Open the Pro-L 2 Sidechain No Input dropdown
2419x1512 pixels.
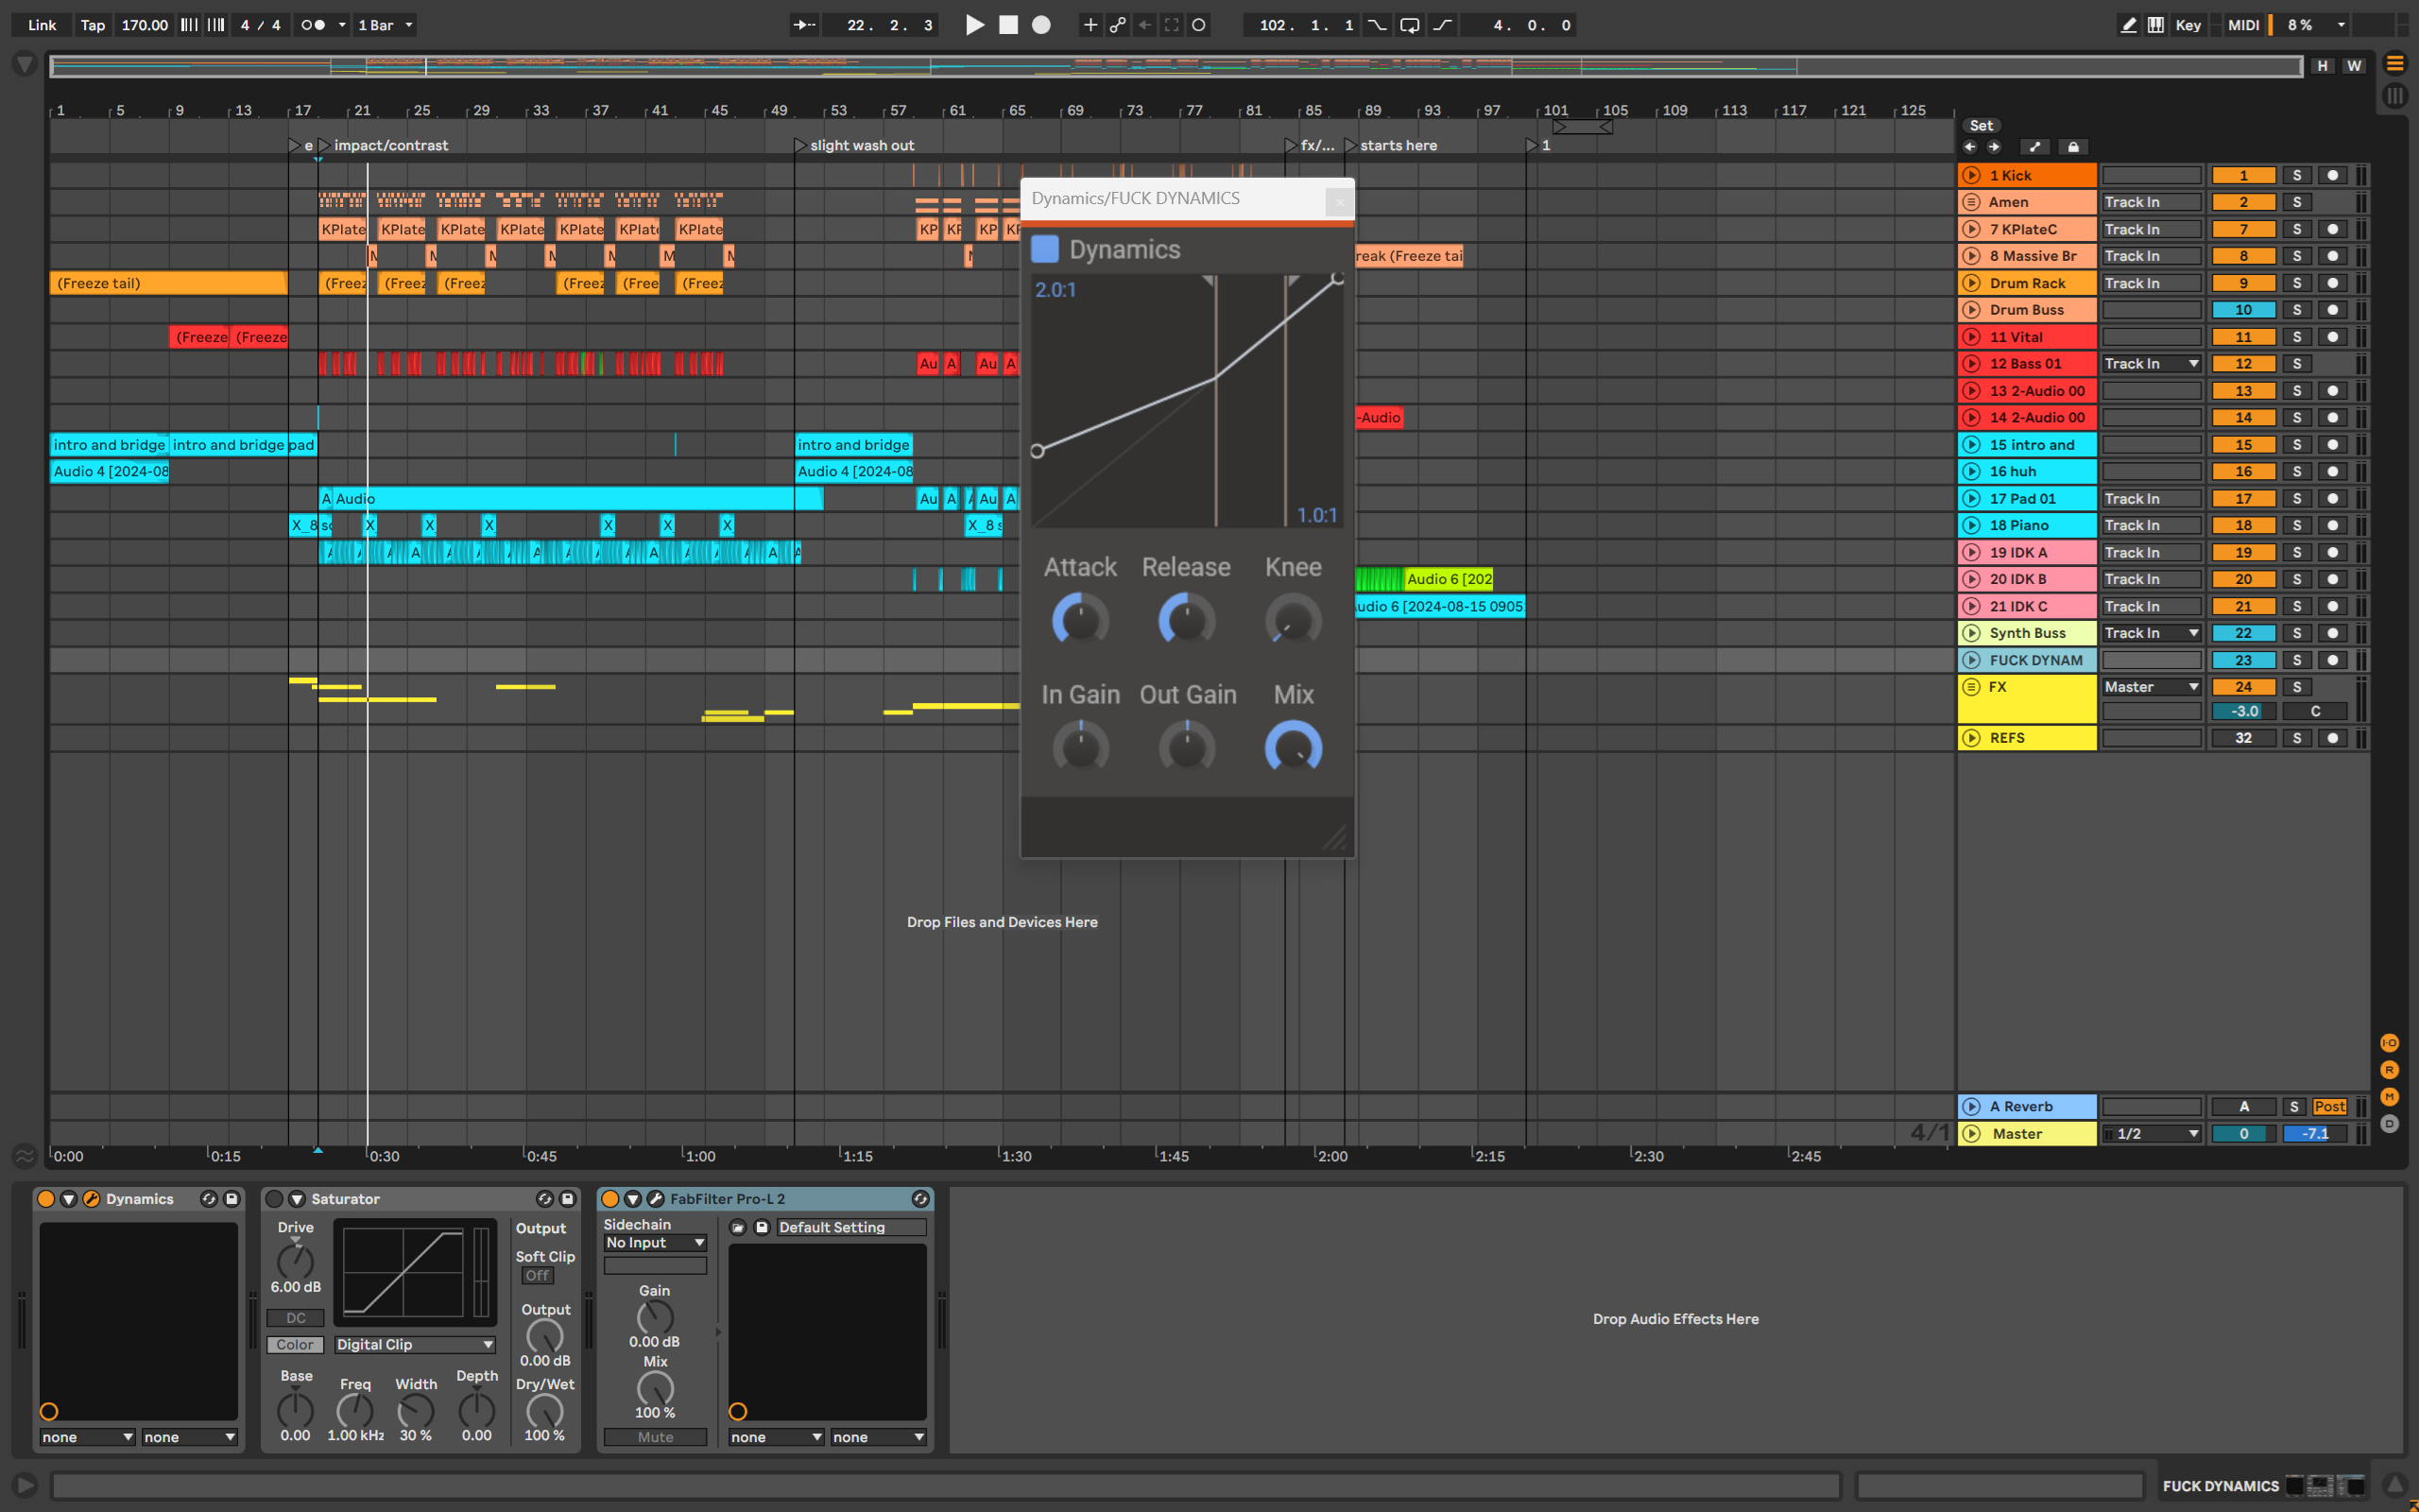(655, 1242)
